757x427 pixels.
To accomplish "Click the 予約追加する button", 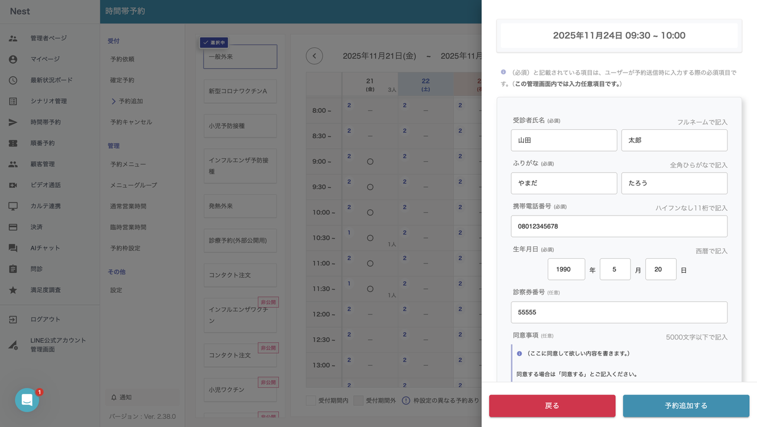I will [x=686, y=406].
